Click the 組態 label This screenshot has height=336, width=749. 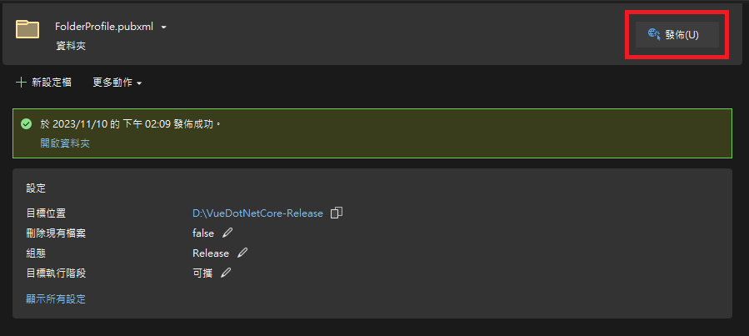click(x=36, y=253)
